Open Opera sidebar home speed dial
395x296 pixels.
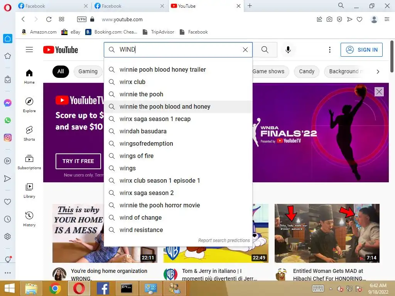(x=8, y=39)
